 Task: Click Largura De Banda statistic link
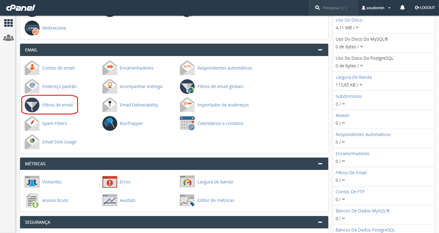coord(354,77)
